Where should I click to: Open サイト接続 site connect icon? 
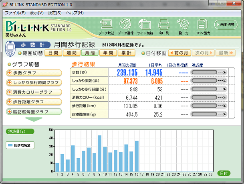[145, 27]
